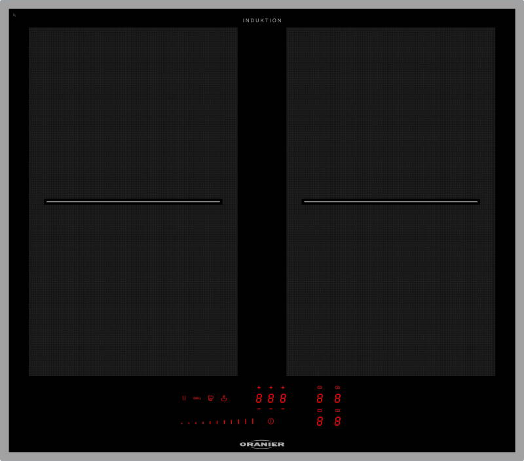Select the lower-right zone digit display

coord(337,421)
